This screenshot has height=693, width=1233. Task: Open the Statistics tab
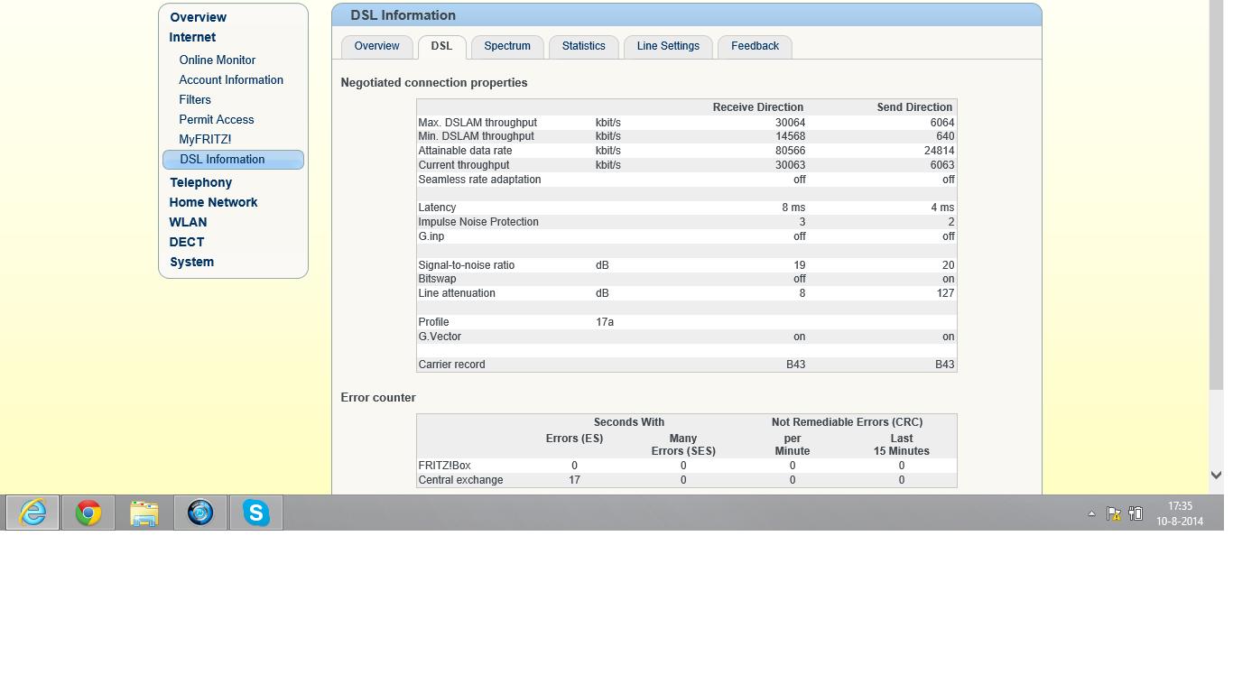(583, 46)
